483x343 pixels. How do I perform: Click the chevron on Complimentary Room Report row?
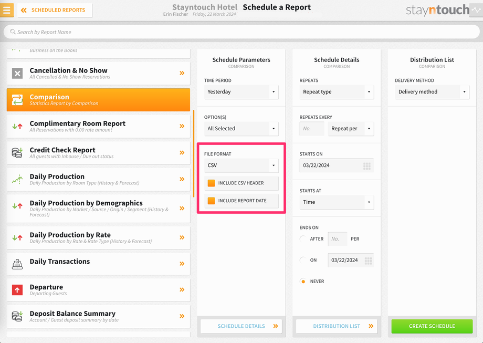(x=182, y=126)
